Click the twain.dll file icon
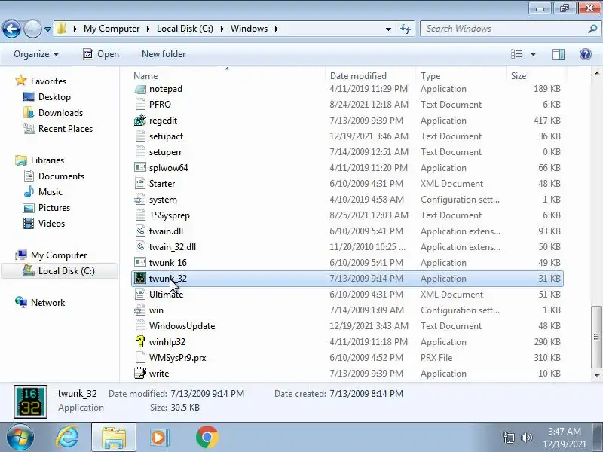This screenshot has height=452, width=603. coord(140,231)
